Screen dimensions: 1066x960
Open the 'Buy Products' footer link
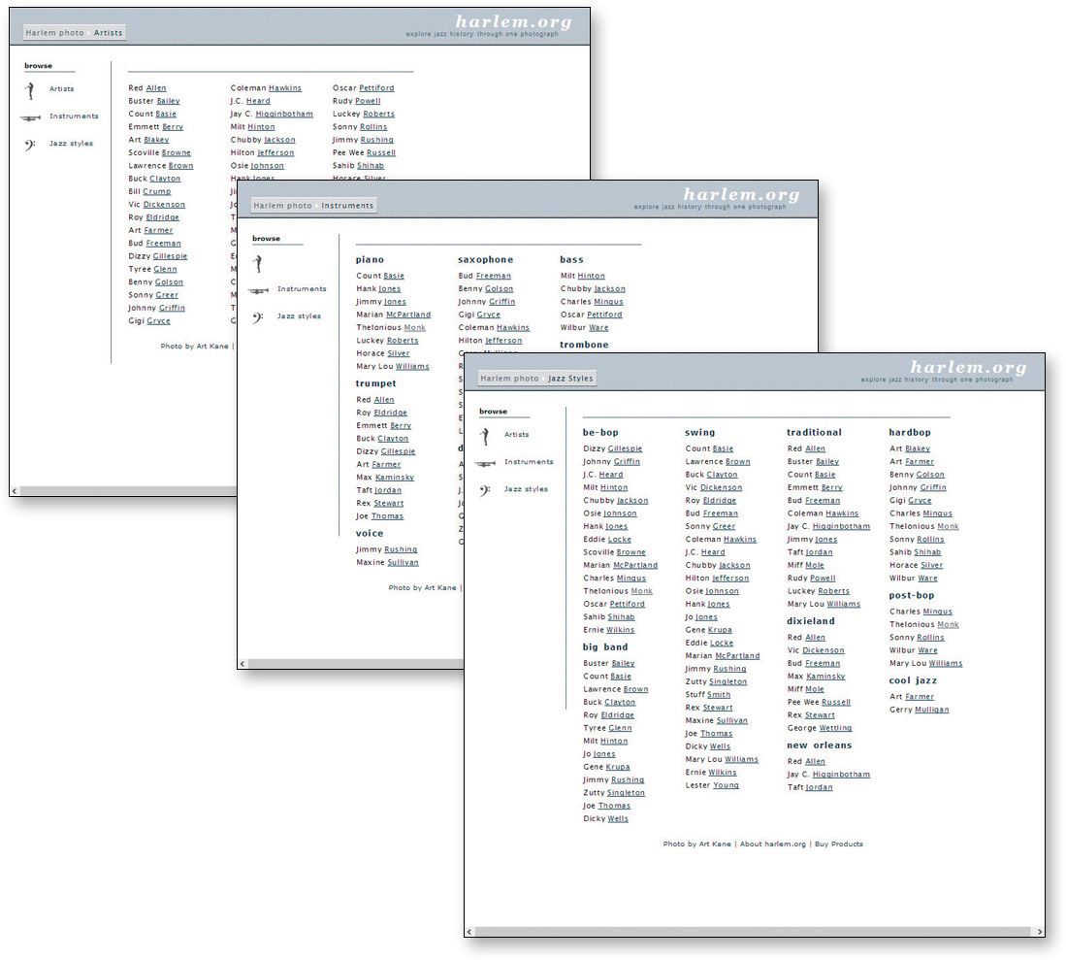coord(838,844)
